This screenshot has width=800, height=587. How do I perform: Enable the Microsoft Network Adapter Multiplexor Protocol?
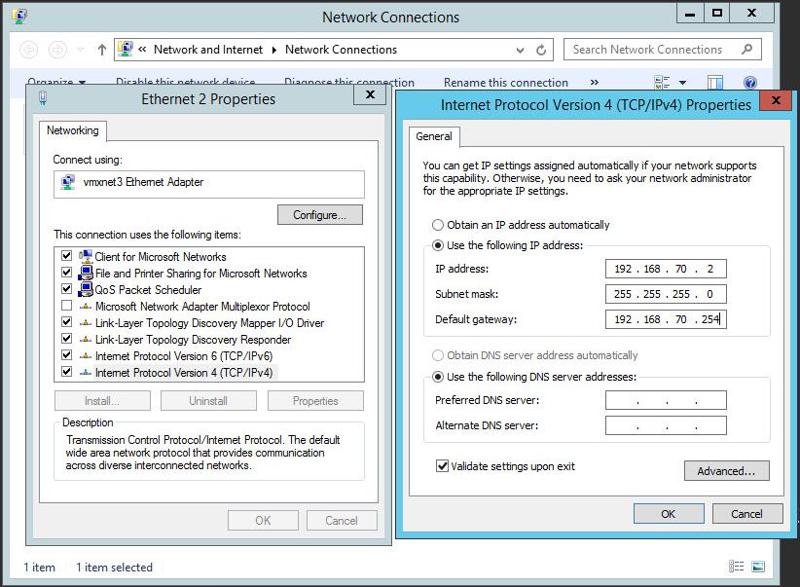[x=66, y=306]
